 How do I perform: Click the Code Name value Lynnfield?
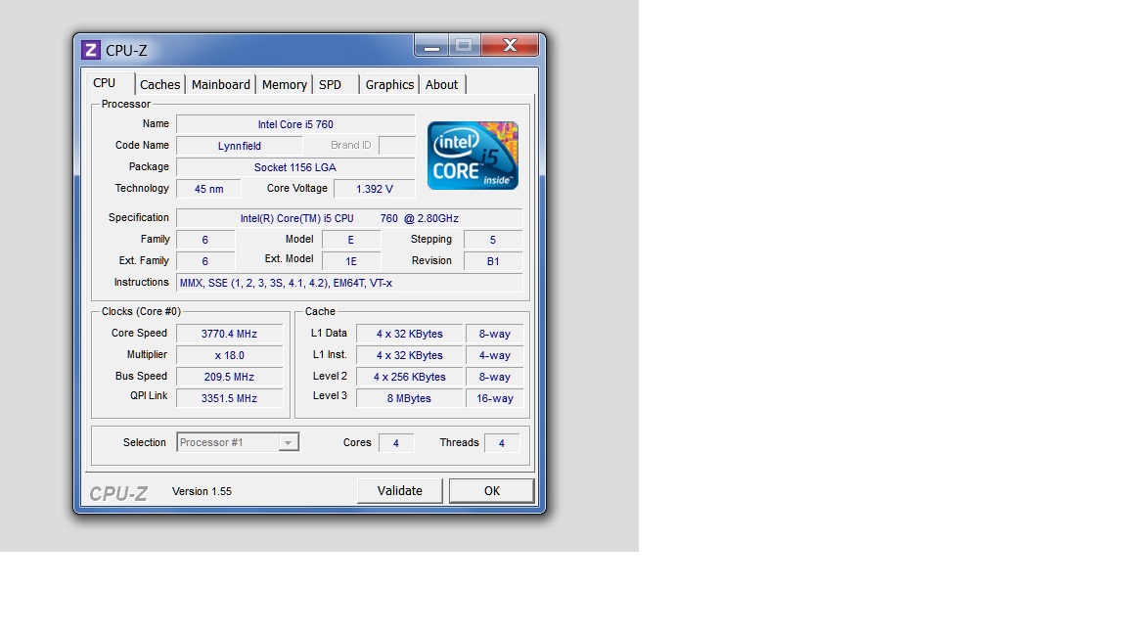(x=240, y=146)
